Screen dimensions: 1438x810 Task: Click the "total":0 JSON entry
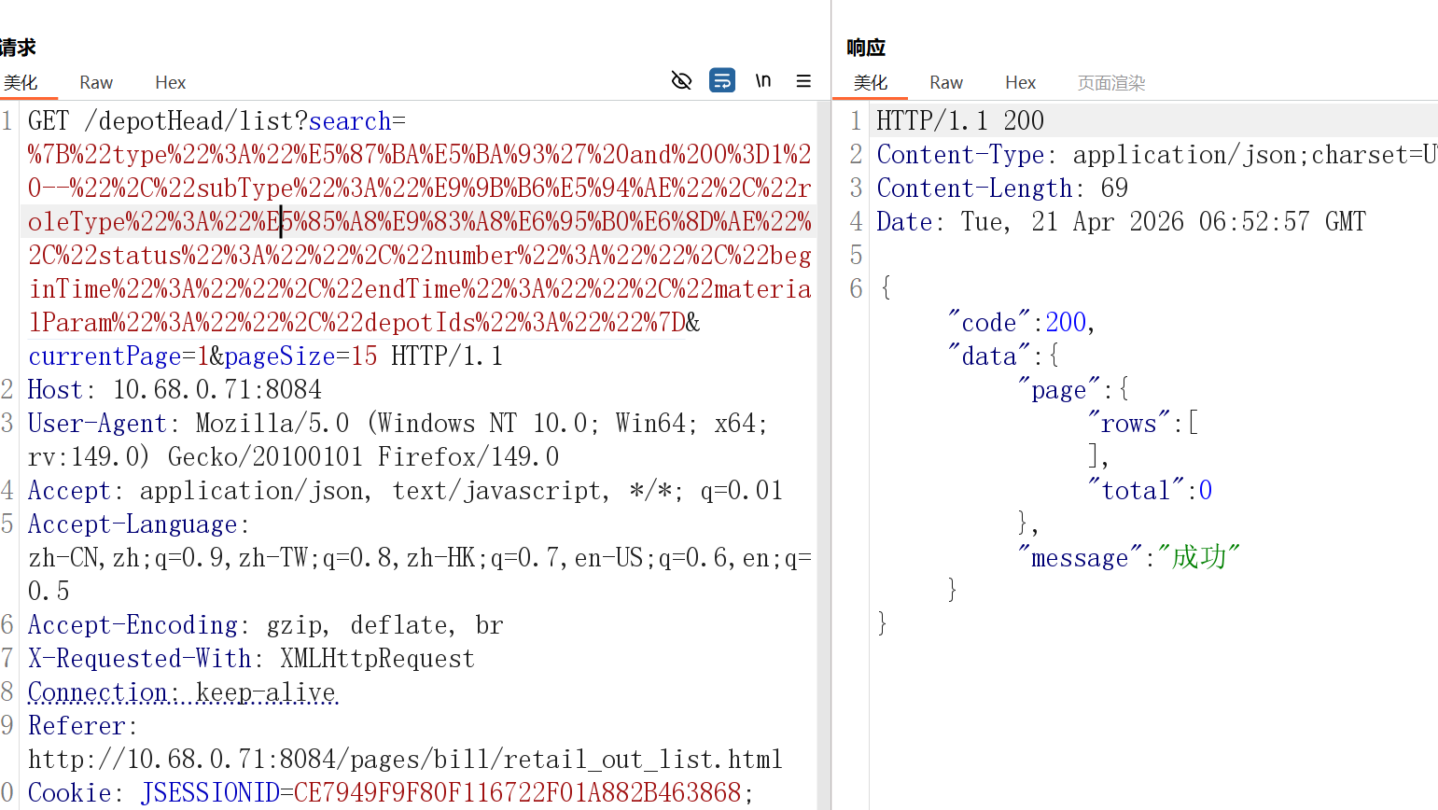pos(1150,491)
